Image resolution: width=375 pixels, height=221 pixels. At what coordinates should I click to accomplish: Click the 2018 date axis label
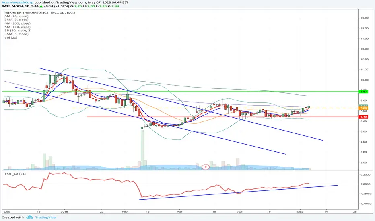click(64, 211)
